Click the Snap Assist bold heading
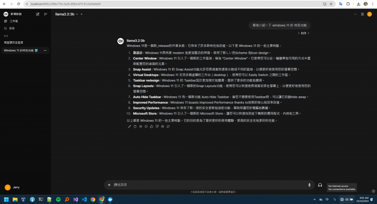This screenshot has height=204, width=377. pyautogui.click(x=142, y=69)
